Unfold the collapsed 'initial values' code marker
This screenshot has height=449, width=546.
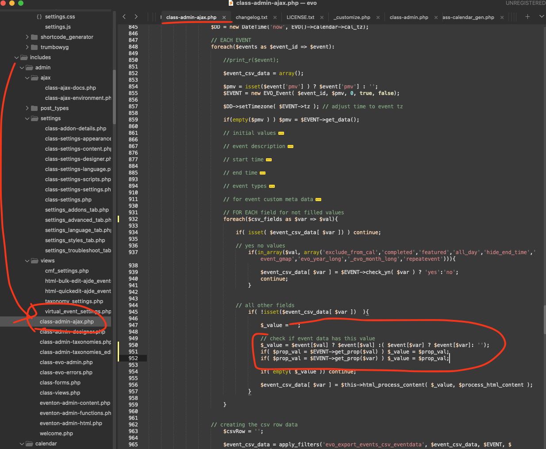(x=281, y=133)
